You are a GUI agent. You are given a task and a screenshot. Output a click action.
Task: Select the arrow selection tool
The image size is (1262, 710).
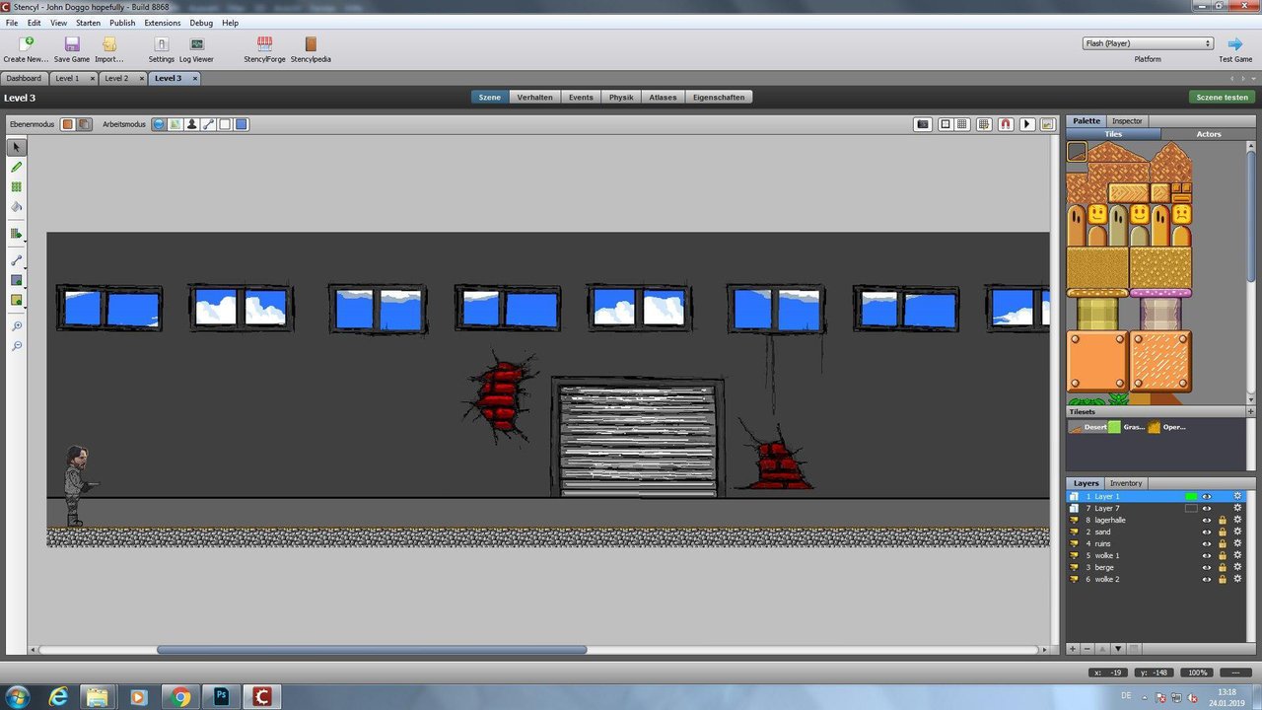coord(16,147)
